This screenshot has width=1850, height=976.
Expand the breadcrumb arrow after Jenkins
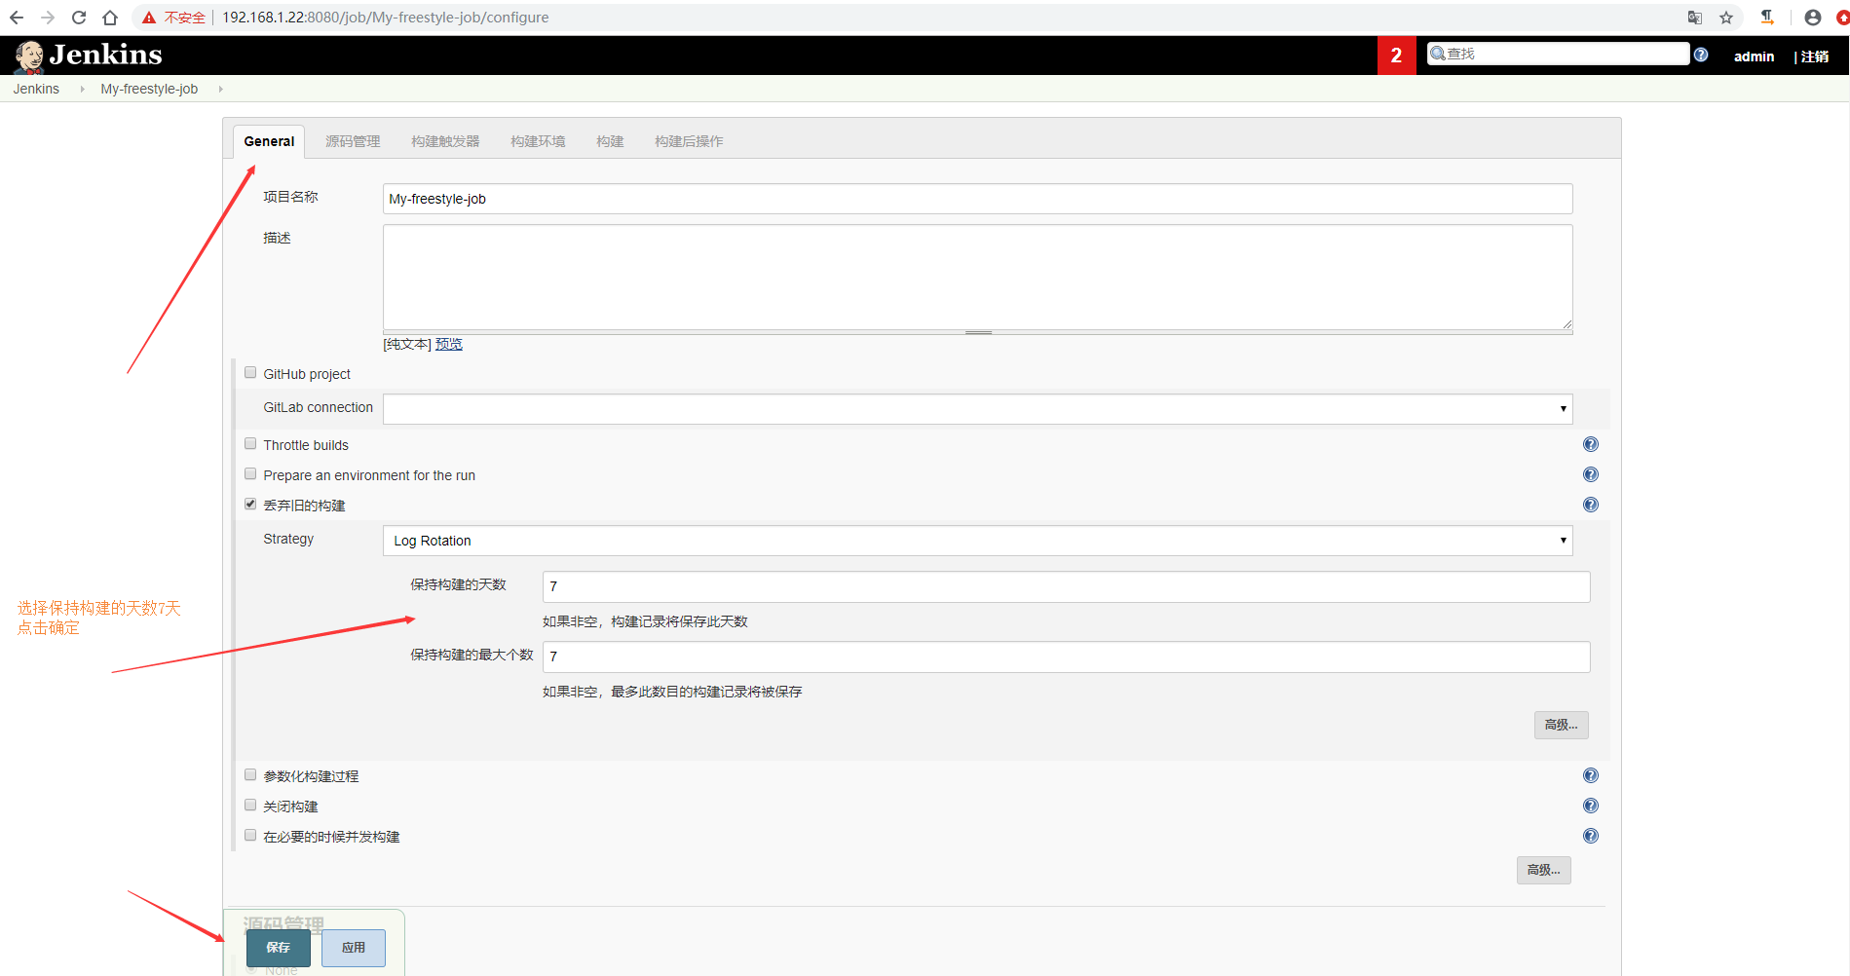[82, 89]
